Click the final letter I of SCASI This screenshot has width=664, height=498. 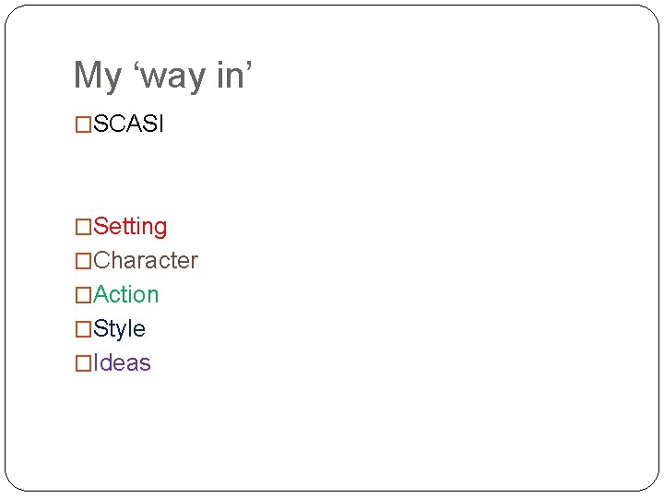[160, 125]
